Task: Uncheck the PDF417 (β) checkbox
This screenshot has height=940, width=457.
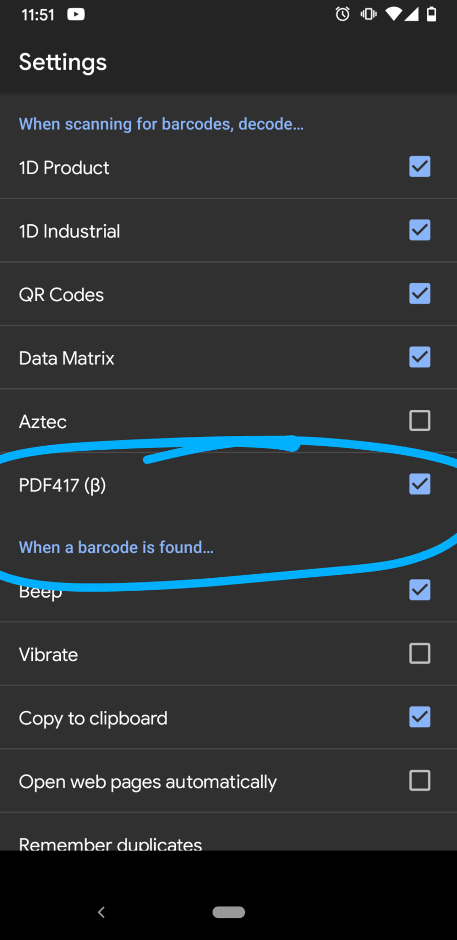Action: pyautogui.click(x=420, y=485)
